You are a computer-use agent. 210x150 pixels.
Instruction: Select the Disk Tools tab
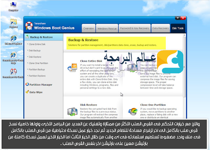tap(178, 28)
